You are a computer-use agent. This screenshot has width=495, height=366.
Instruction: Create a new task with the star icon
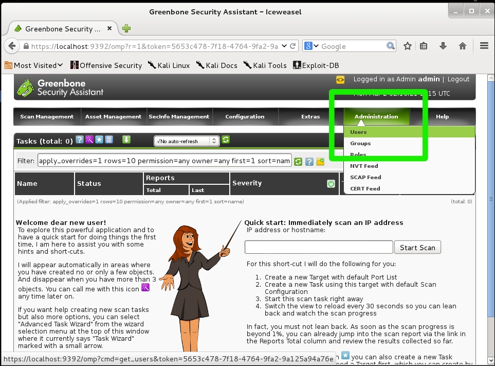click(x=99, y=140)
